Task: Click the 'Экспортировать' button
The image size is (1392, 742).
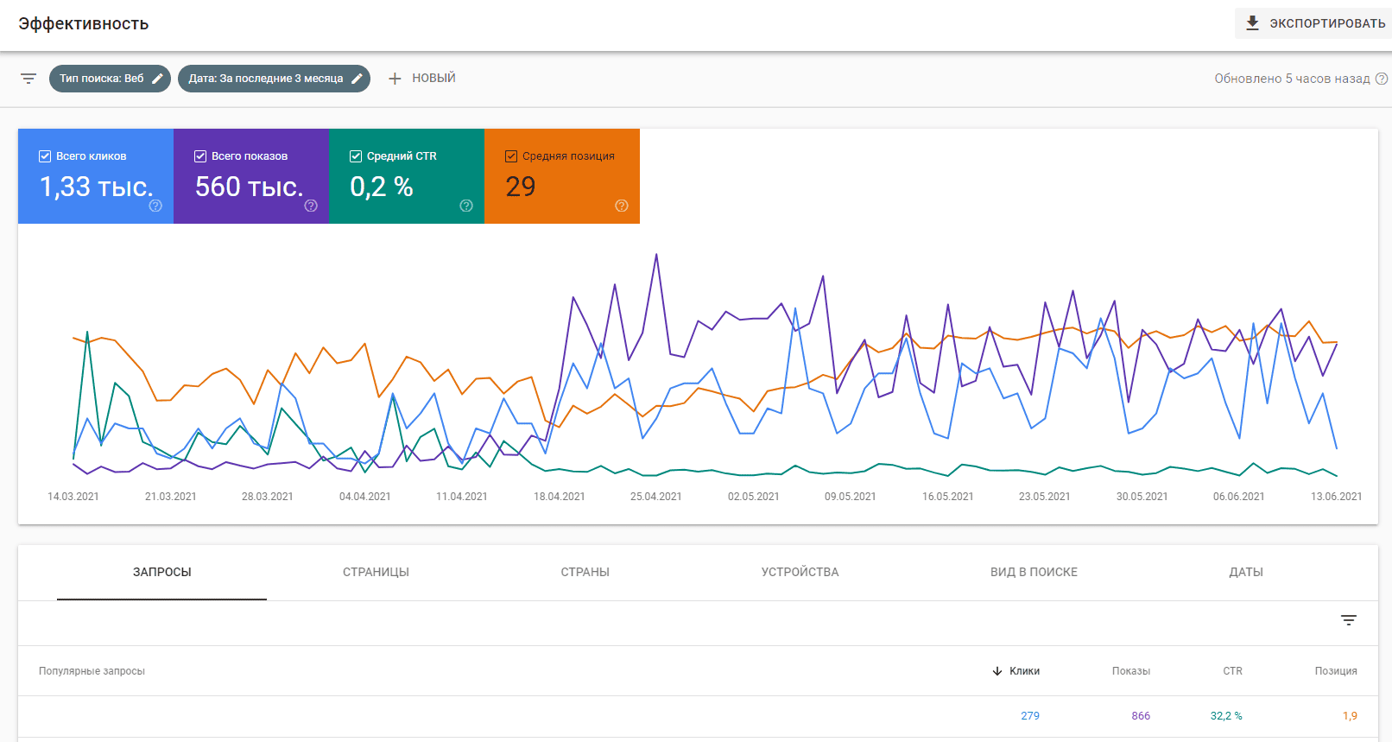Action: pyautogui.click(x=1314, y=23)
